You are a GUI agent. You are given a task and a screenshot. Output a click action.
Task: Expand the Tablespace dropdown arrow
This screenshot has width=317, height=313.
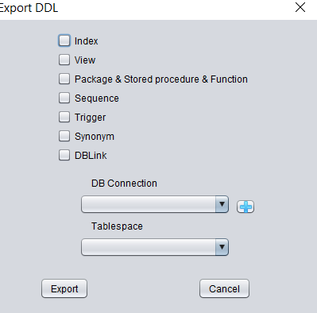222,247
